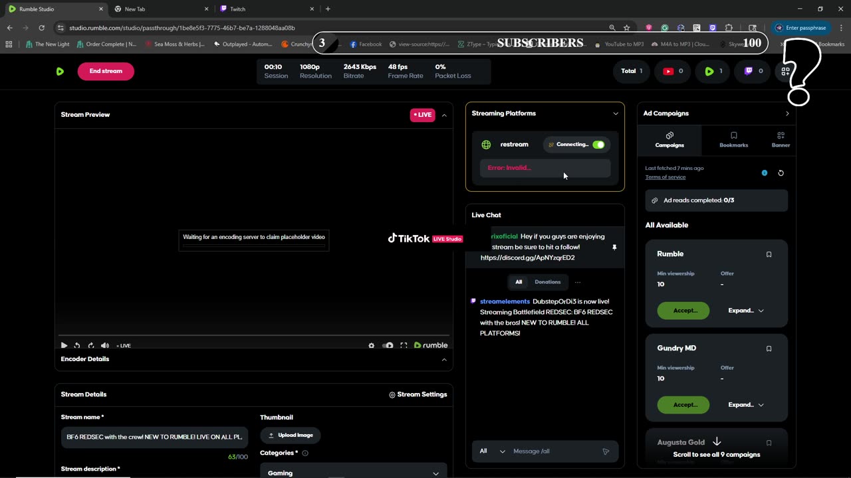Click the browser address bar URL
The width and height of the screenshot is (851, 478).
click(x=182, y=28)
